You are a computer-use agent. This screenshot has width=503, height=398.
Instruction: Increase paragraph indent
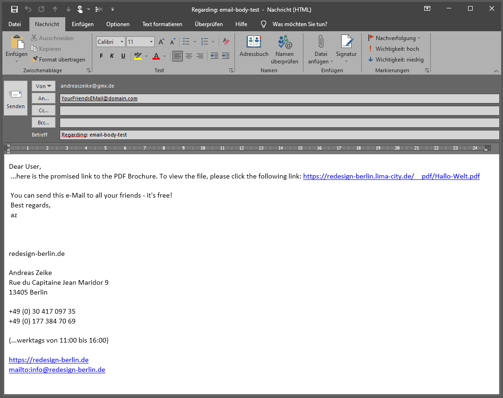pos(226,56)
